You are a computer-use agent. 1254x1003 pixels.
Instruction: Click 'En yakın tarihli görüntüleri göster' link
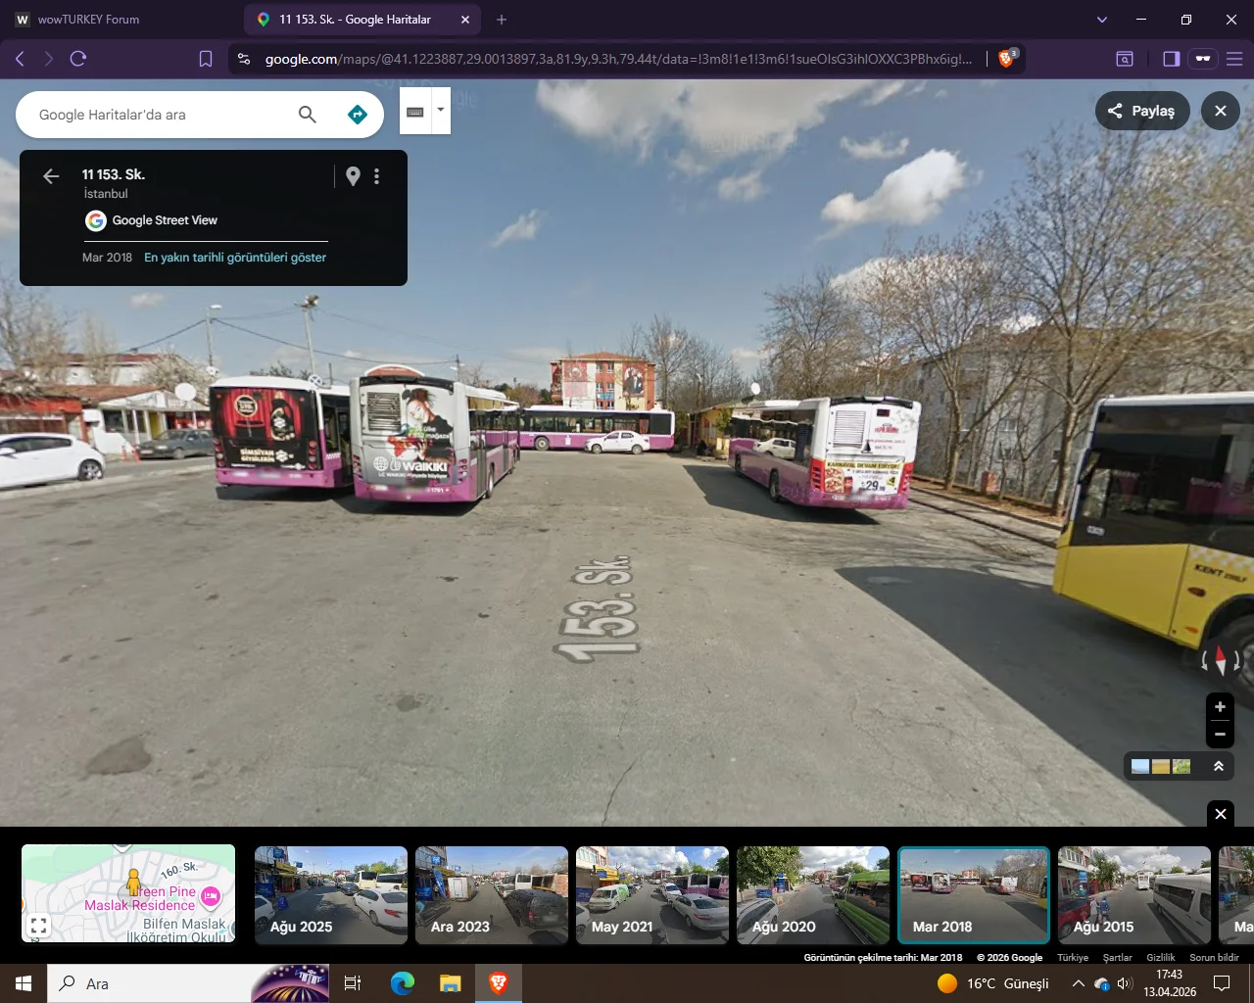(x=235, y=258)
